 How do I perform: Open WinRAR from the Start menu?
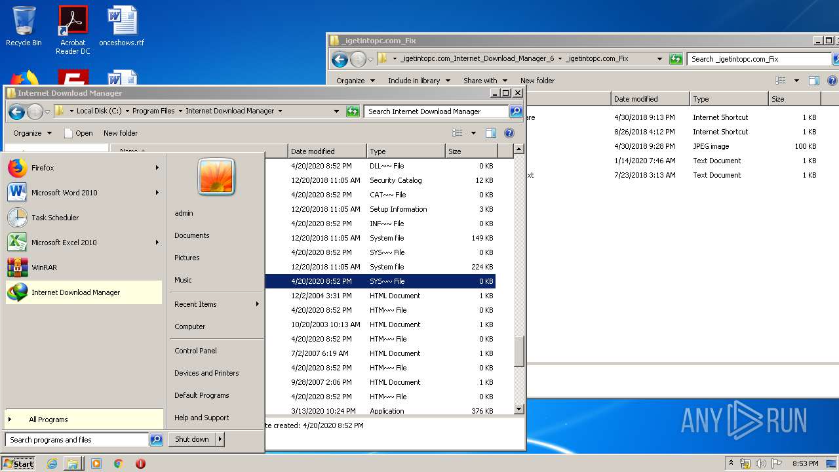point(83,267)
